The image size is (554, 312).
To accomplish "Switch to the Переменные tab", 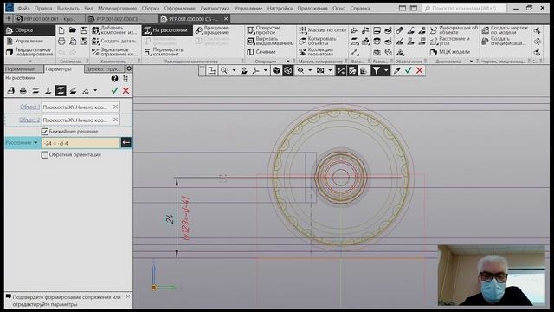I will 23,69.
